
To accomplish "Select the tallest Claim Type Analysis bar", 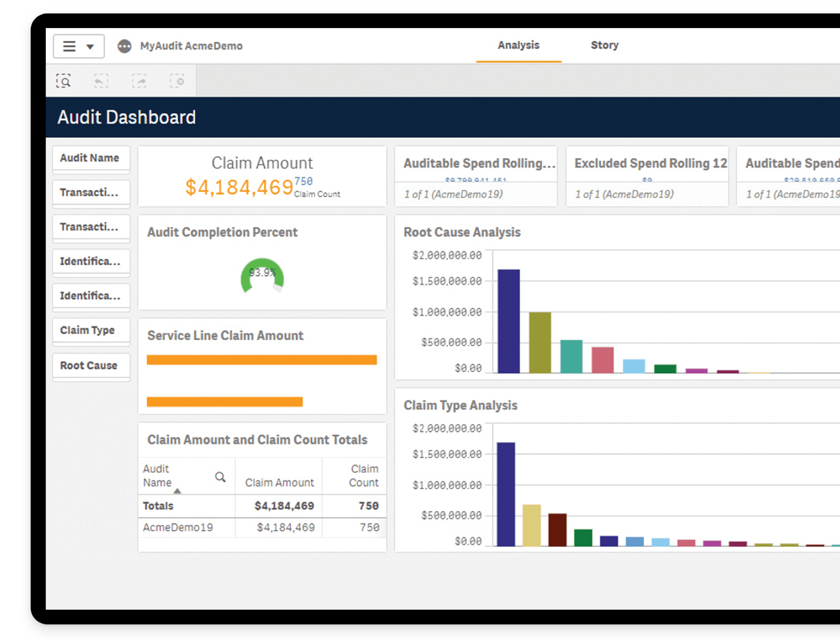I will (x=506, y=494).
